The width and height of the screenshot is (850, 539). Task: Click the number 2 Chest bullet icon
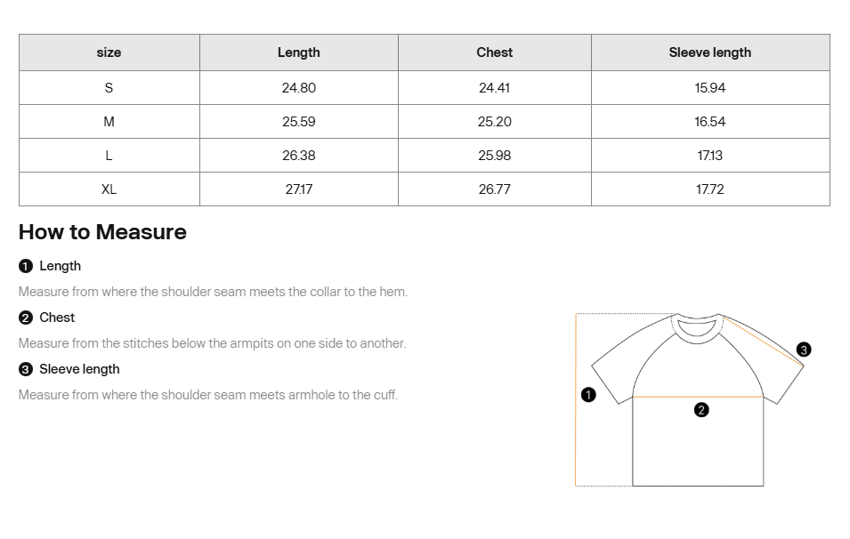[26, 318]
